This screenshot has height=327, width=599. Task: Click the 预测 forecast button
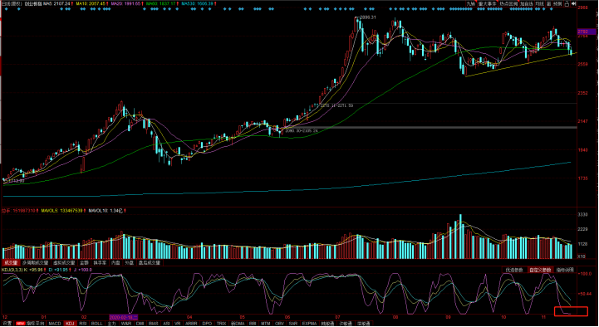coord(557,3)
